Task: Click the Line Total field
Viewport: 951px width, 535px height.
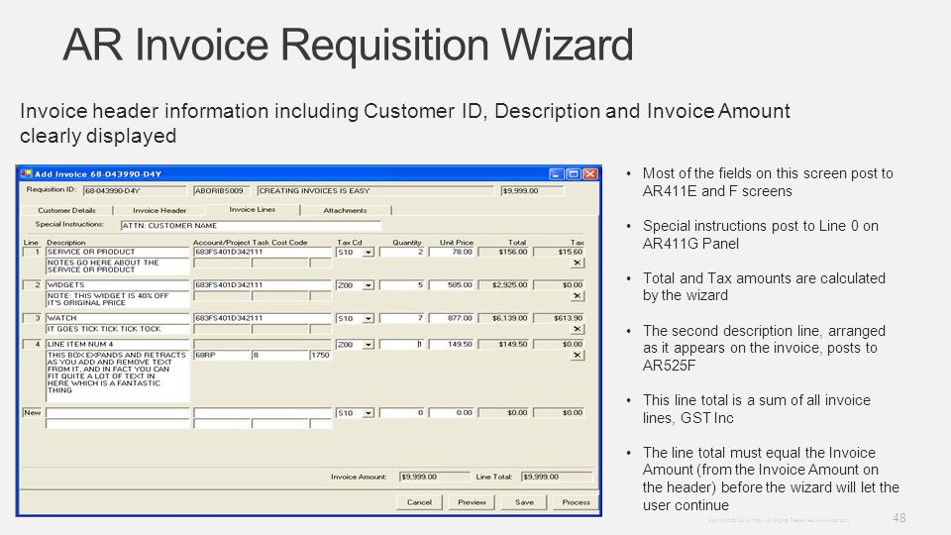Action: point(557,477)
